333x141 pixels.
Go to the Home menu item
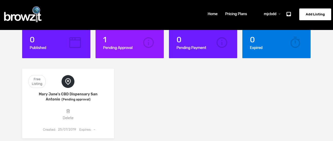[x=212, y=14]
